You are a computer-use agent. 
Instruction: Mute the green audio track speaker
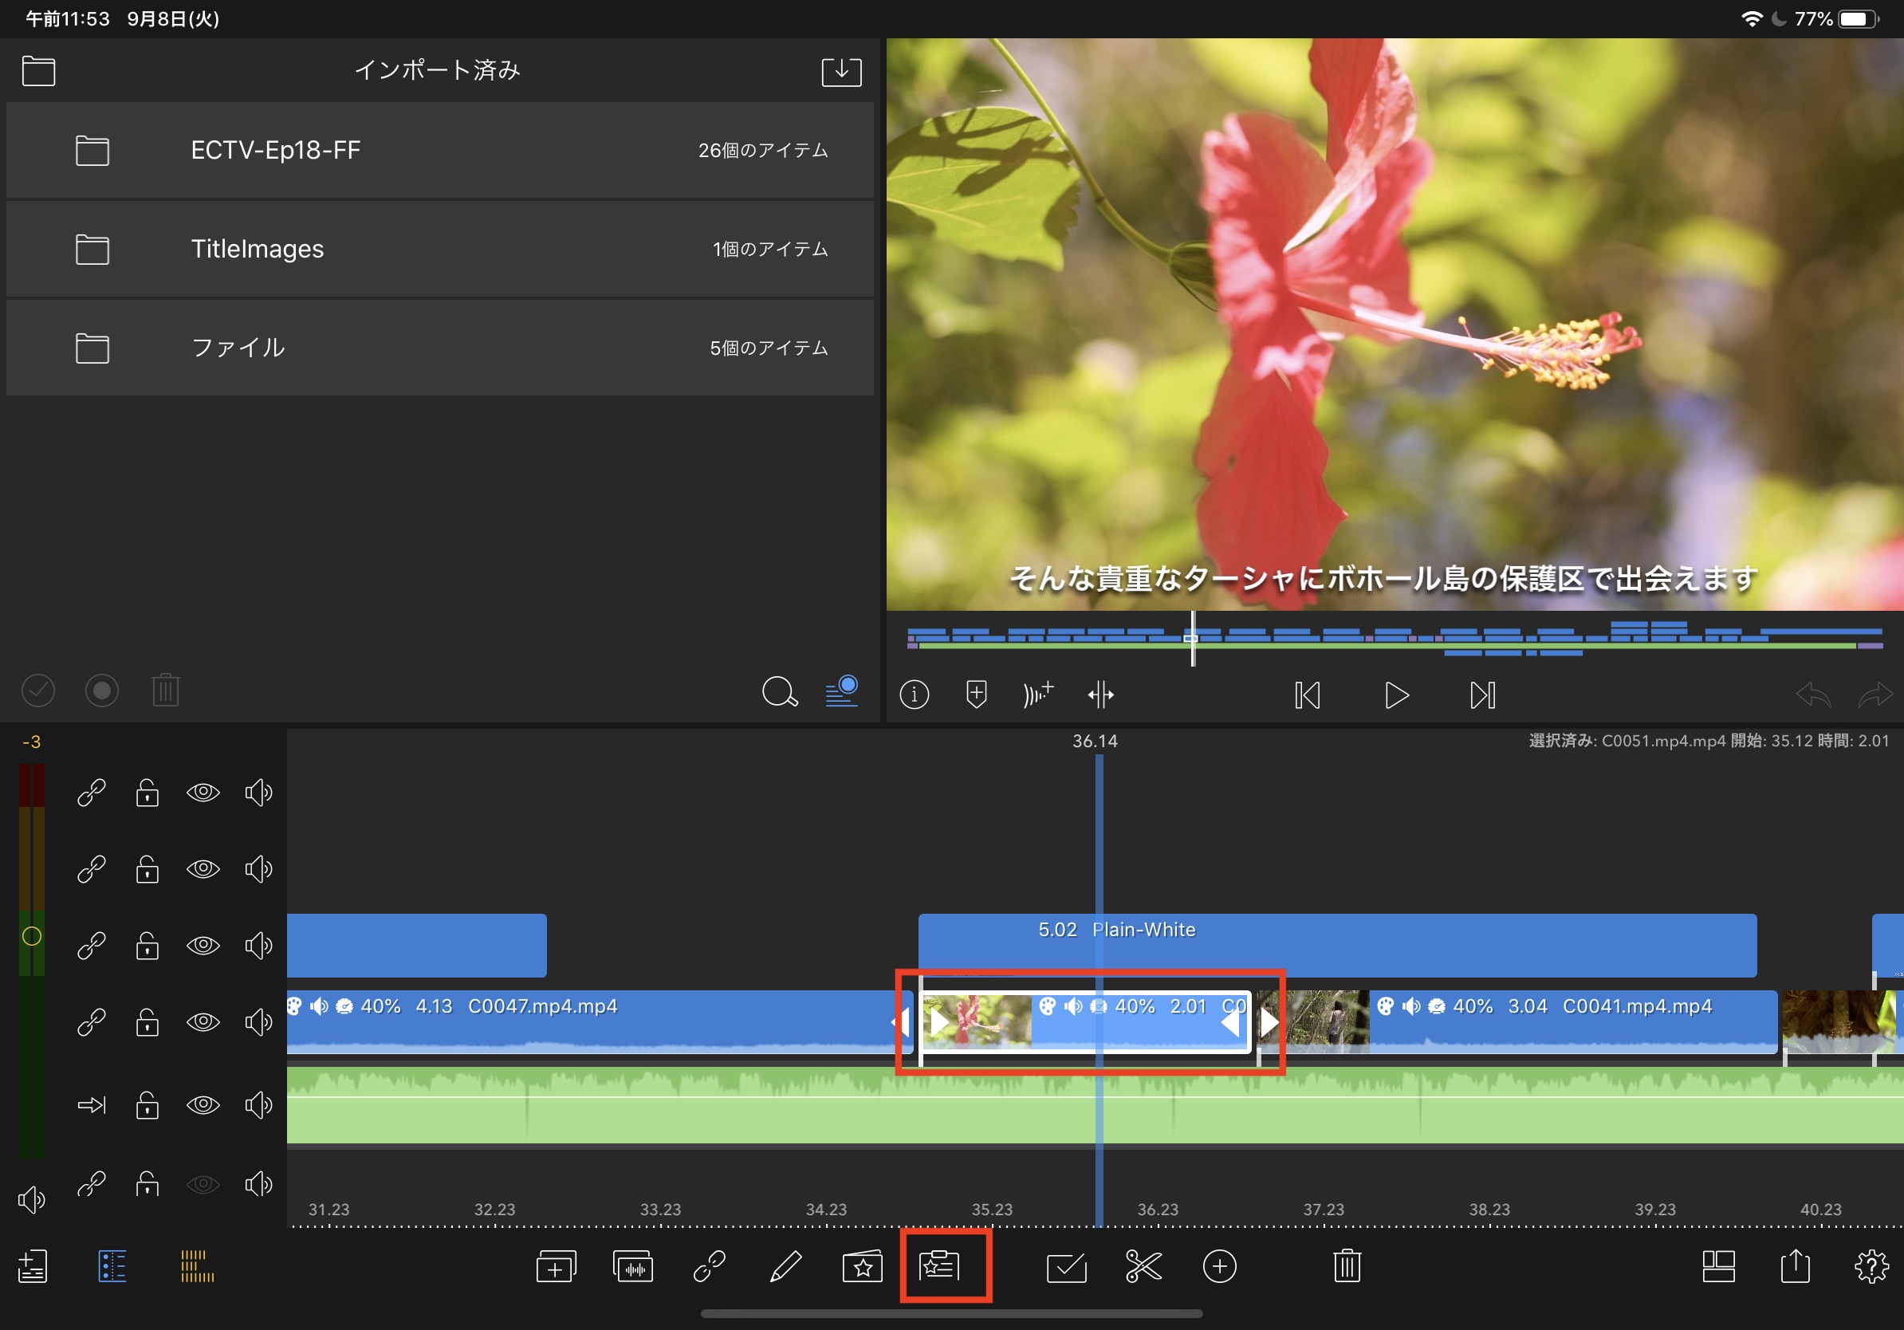(258, 1105)
